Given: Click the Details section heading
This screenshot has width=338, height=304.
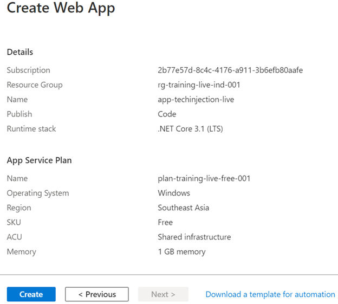Looking at the screenshot, I should pos(20,52).
